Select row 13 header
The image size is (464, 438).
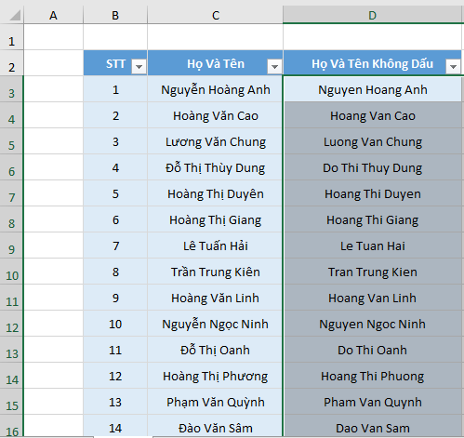(11, 350)
